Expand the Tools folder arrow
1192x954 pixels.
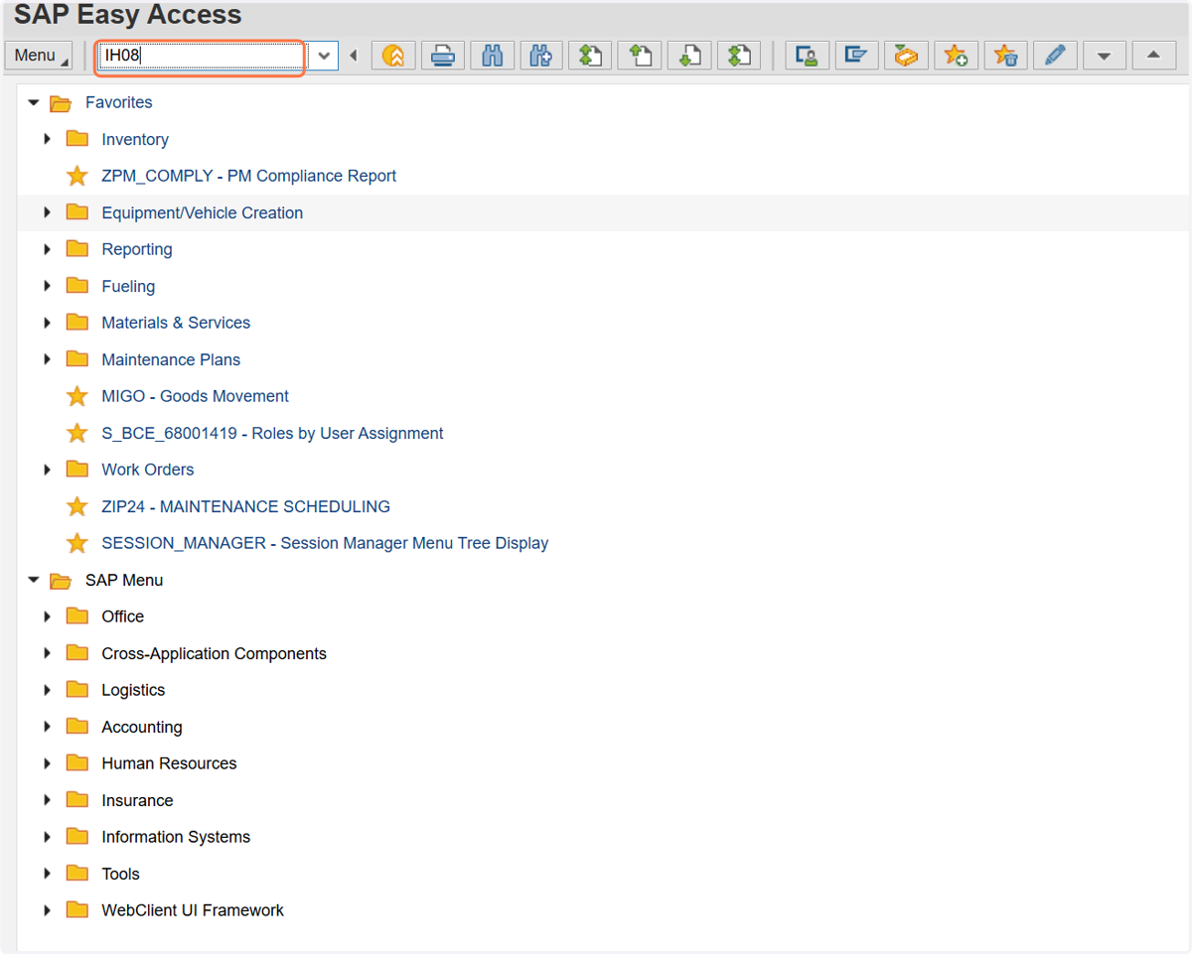click(x=47, y=874)
